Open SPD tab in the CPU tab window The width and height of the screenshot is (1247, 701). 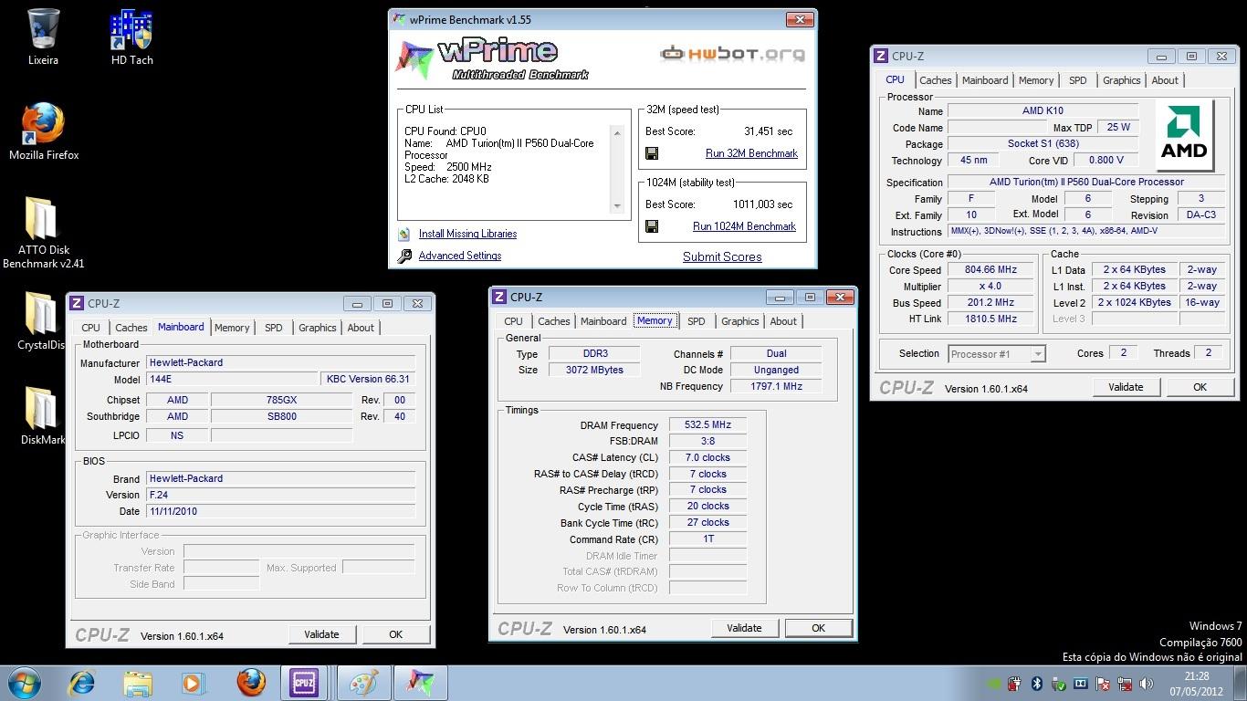coord(1078,80)
